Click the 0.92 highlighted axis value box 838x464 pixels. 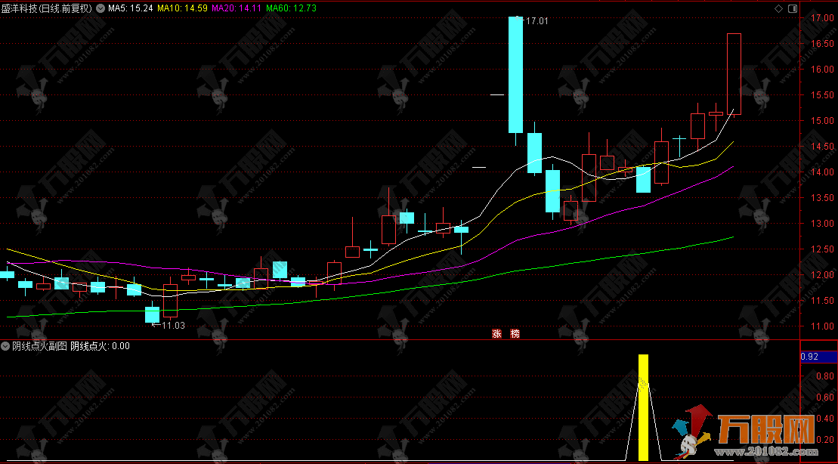[x=819, y=357]
